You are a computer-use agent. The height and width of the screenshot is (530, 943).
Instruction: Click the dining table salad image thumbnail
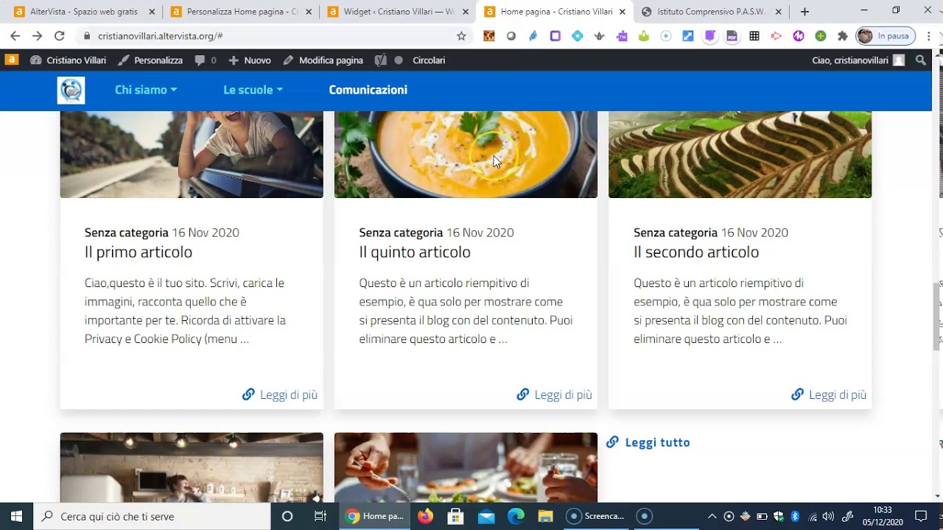pos(466,467)
